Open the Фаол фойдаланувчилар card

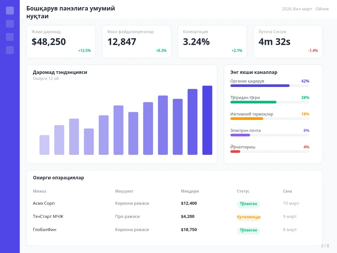pyautogui.click(x=137, y=42)
